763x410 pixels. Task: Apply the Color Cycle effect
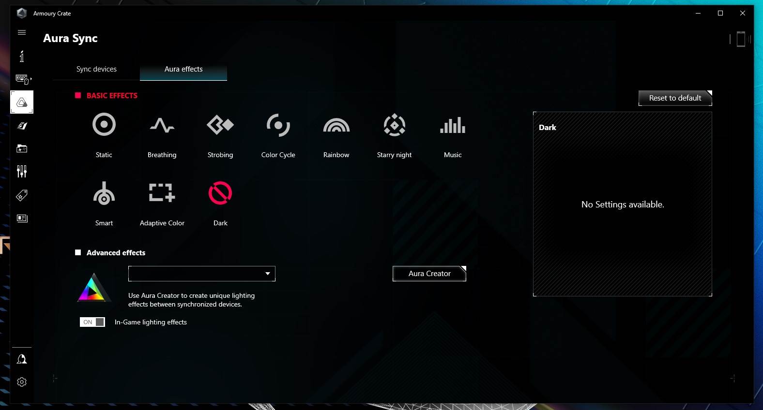tap(278, 125)
